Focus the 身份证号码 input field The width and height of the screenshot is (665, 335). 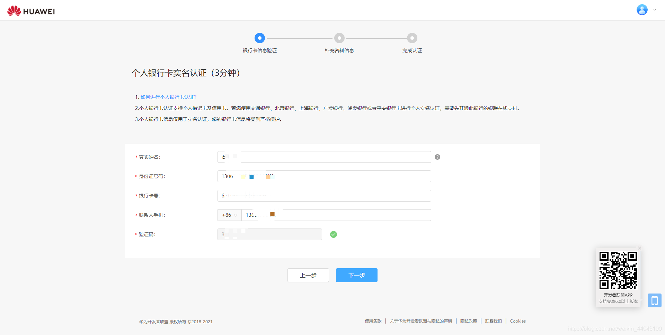tap(324, 176)
